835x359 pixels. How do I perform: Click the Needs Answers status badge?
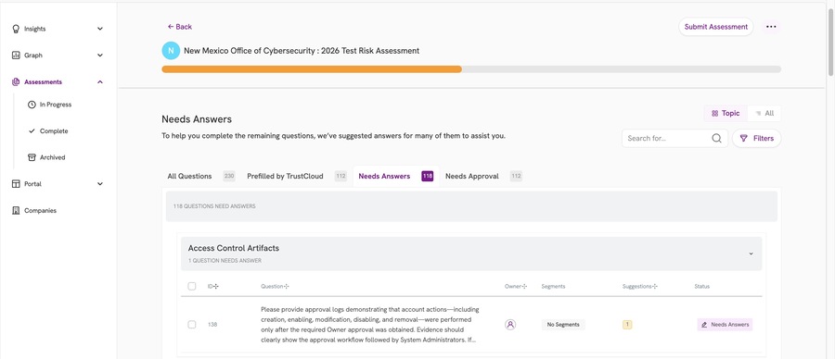click(x=725, y=325)
